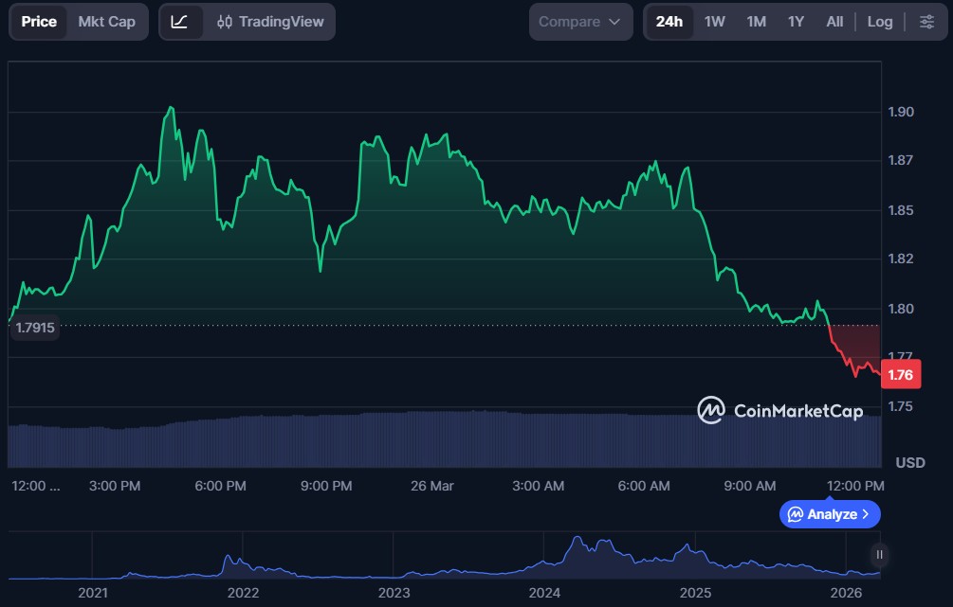
Task: Open the 1Y timeframe tab
Action: pyautogui.click(x=797, y=21)
